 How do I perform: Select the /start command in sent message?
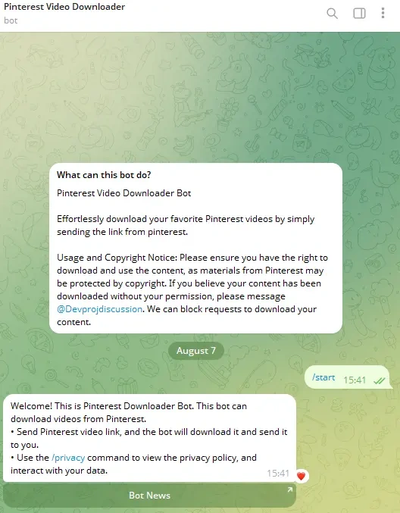click(323, 377)
